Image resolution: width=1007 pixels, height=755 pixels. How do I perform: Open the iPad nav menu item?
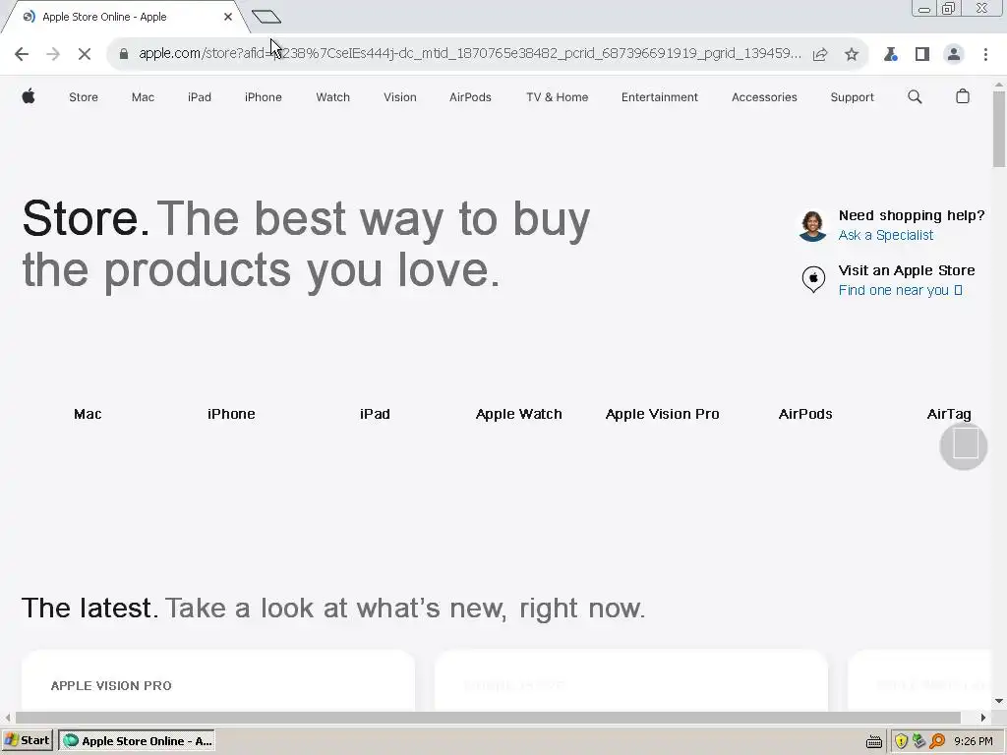[199, 97]
